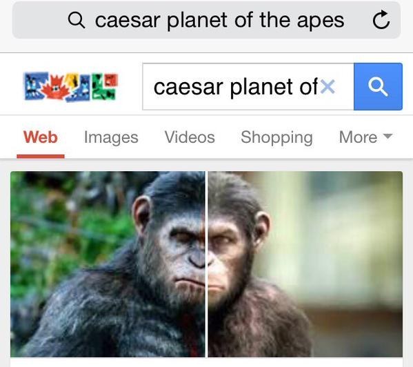Switch to the Images tab

(x=111, y=137)
